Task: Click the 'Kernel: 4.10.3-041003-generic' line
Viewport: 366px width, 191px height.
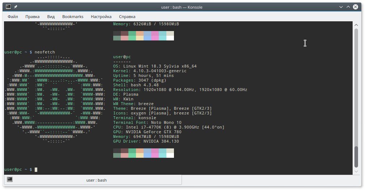Action: point(150,71)
